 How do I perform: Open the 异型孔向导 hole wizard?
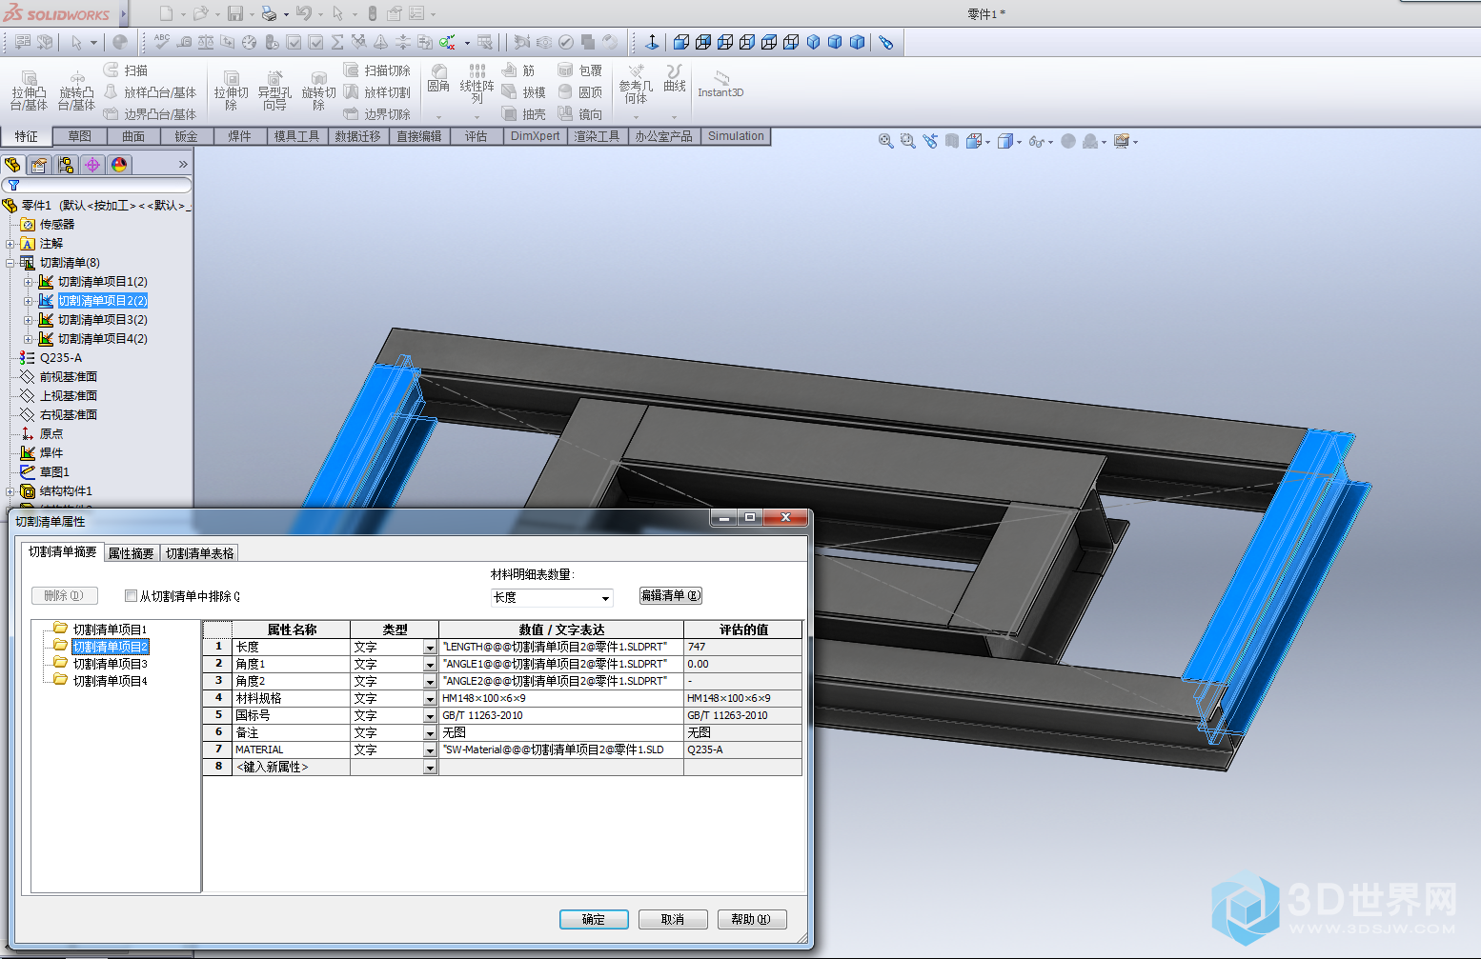[x=274, y=90]
